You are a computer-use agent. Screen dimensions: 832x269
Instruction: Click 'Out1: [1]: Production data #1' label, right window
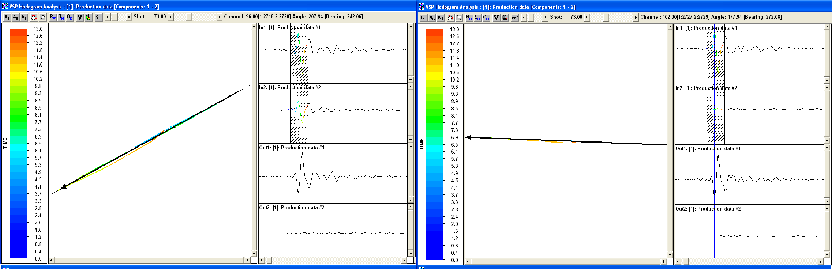pyautogui.click(x=708, y=148)
